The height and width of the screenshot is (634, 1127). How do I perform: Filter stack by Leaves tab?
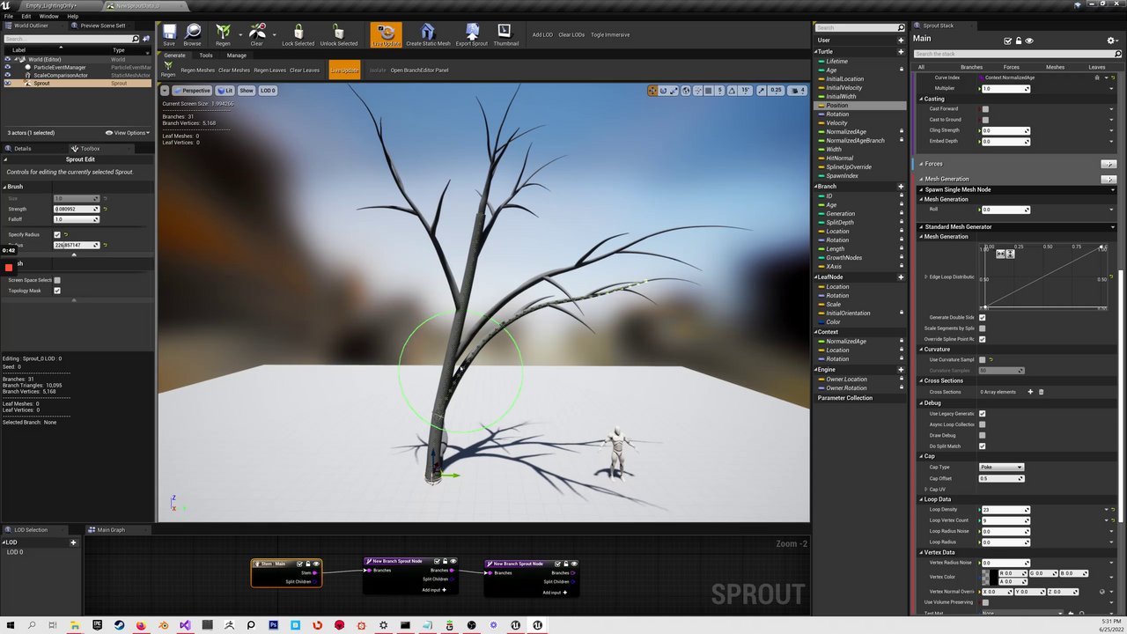click(x=1096, y=67)
